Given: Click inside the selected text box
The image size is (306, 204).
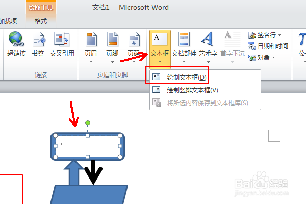Looking at the screenshot, I should pyautogui.click(x=88, y=146).
